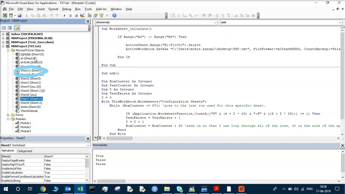This screenshot has width=345, height=194.
Task: Open the Tools menu
Action: [x=88, y=9]
